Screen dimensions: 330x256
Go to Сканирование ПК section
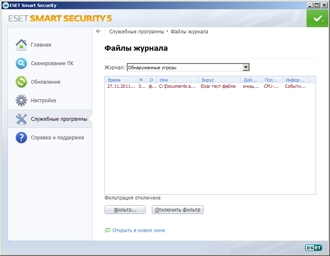point(52,63)
